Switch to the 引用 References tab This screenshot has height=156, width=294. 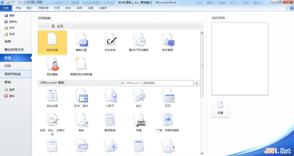(x=57, y=8)
